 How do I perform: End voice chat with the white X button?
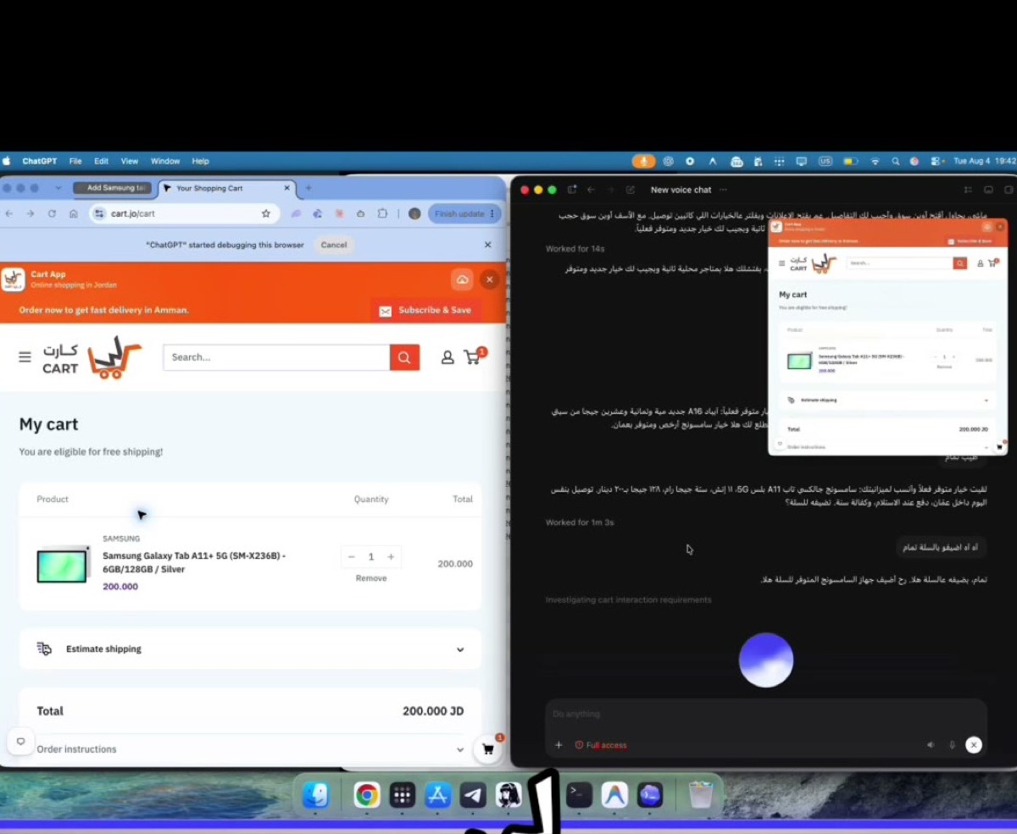click(x=974, y=745)
